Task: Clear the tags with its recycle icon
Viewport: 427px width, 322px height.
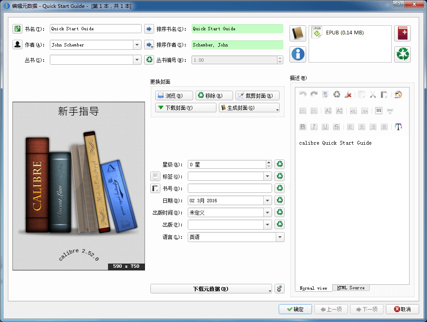Action: tap(280, 176)
